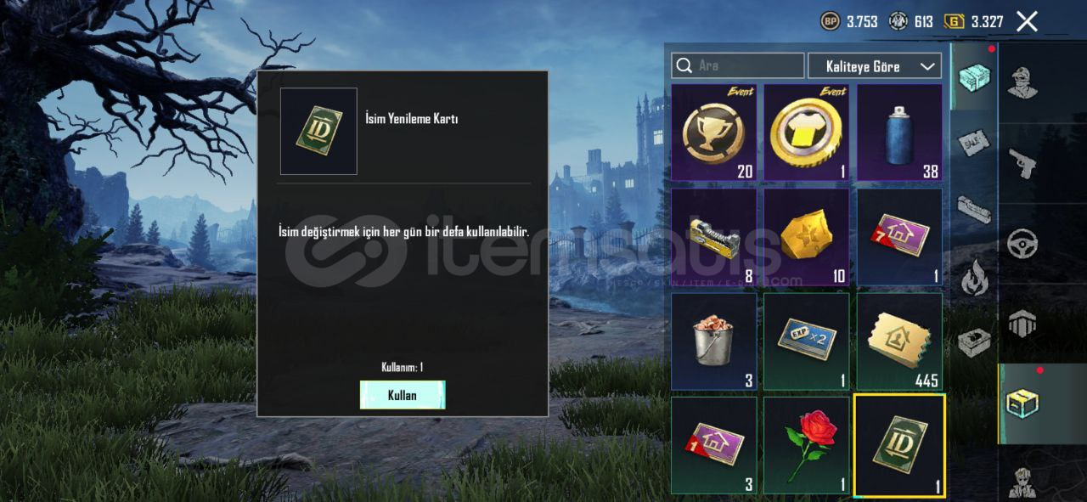This screenshot has height=502, width=1087.
Task: Select the EXP x2 card item
Action: click(806, 341)
